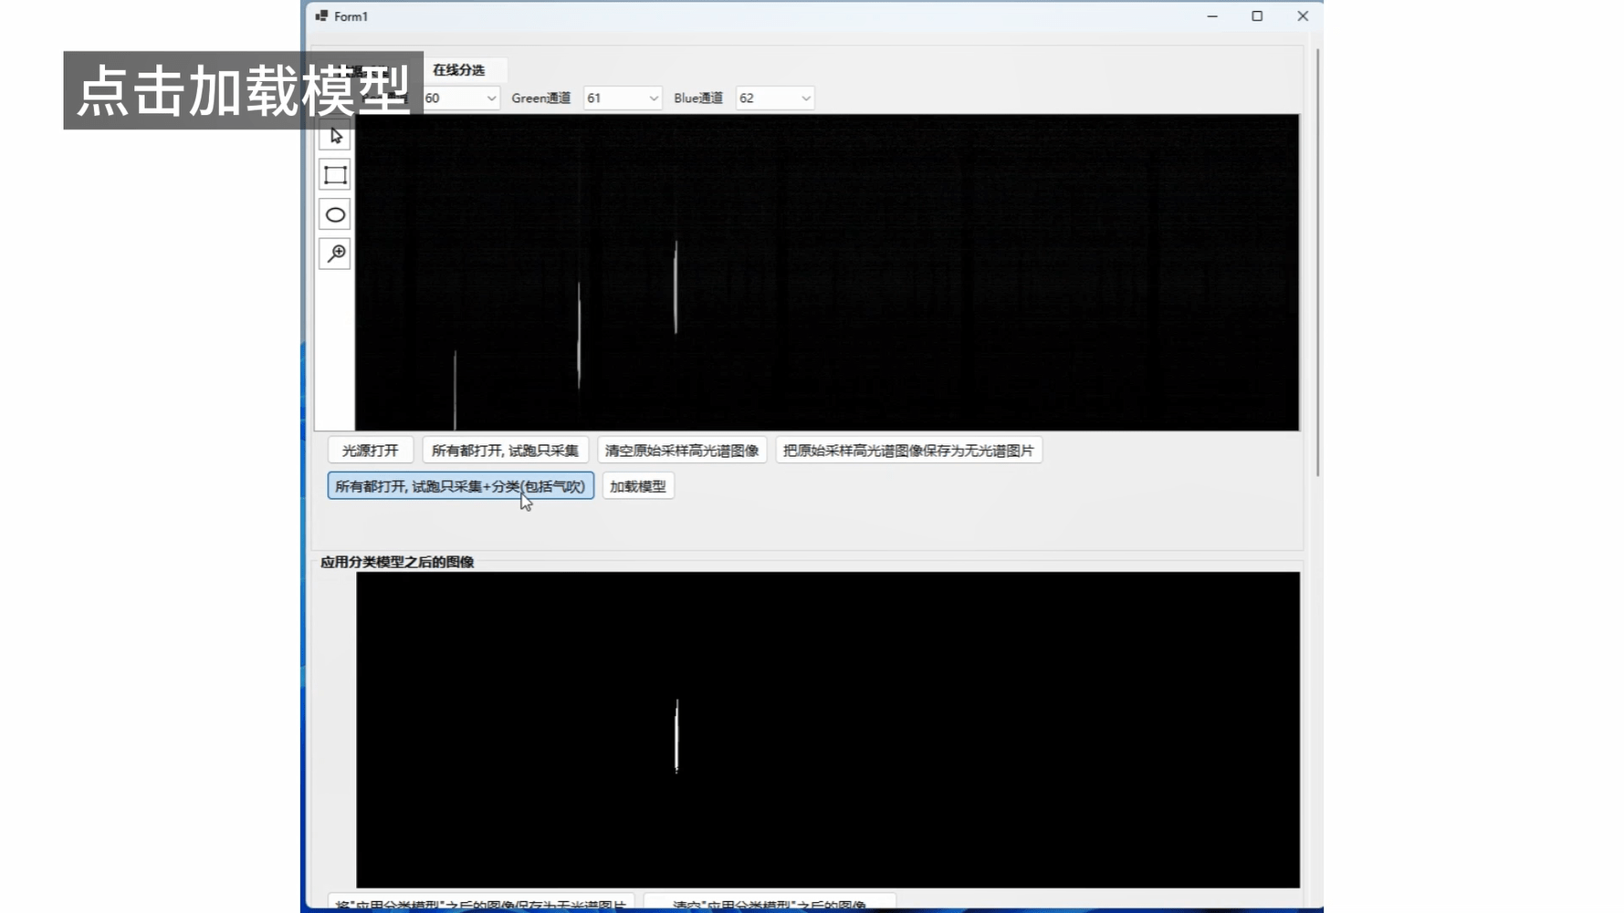
Task: Close the Form1 window
Action: coord(1303,16)
